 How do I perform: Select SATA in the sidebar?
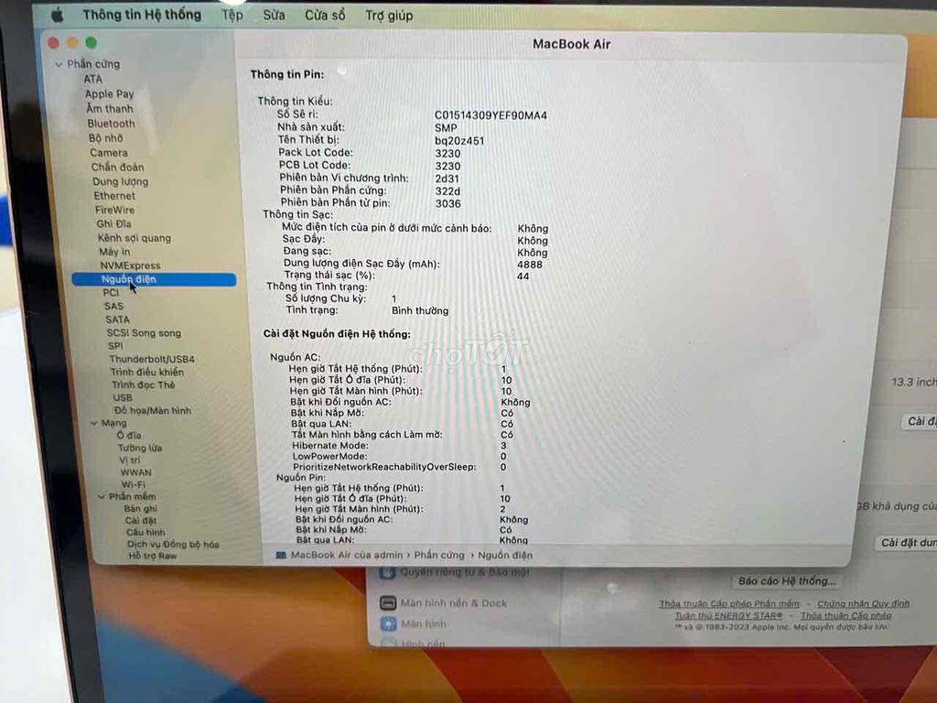click(117, 319)
